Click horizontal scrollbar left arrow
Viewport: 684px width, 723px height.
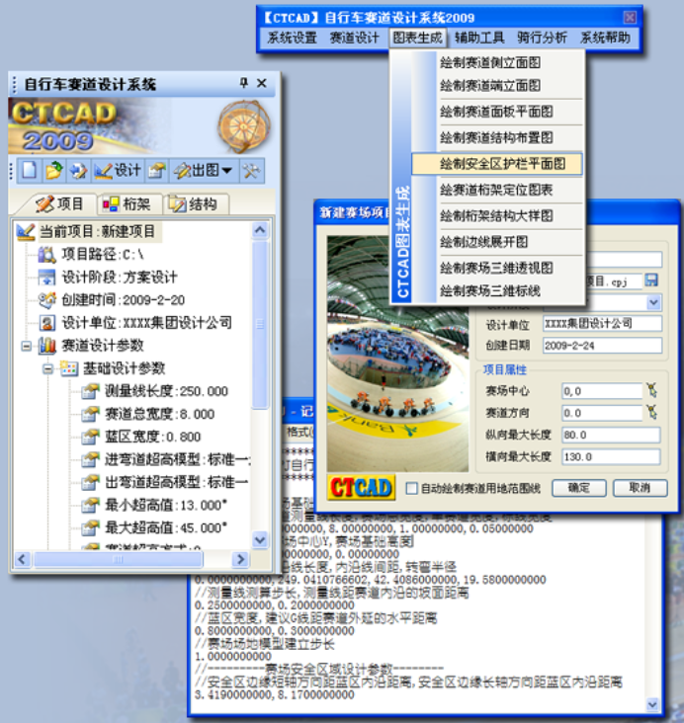pyautogui.click(x=22, y=559)
